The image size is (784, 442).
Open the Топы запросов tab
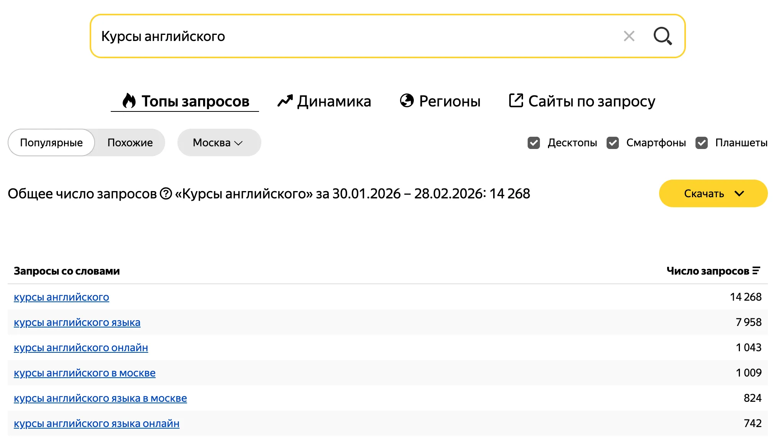[185, 101]
